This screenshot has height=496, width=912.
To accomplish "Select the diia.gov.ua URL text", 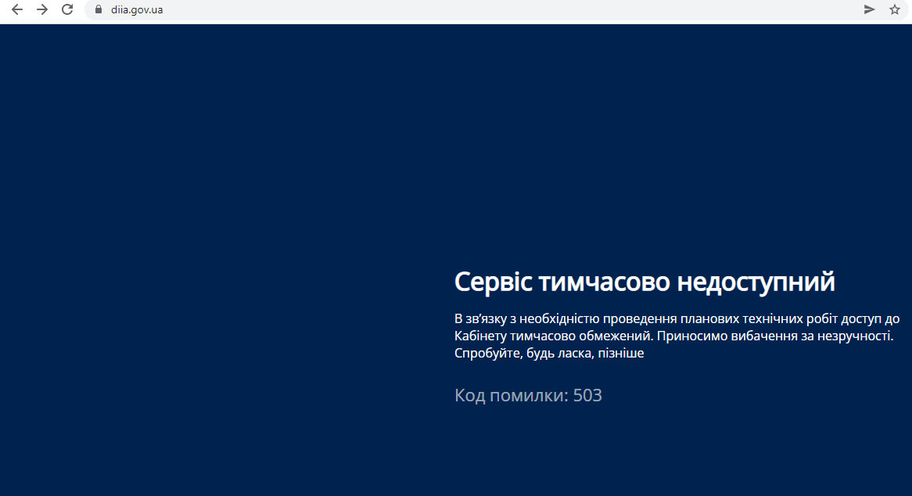I will point(137,10).
